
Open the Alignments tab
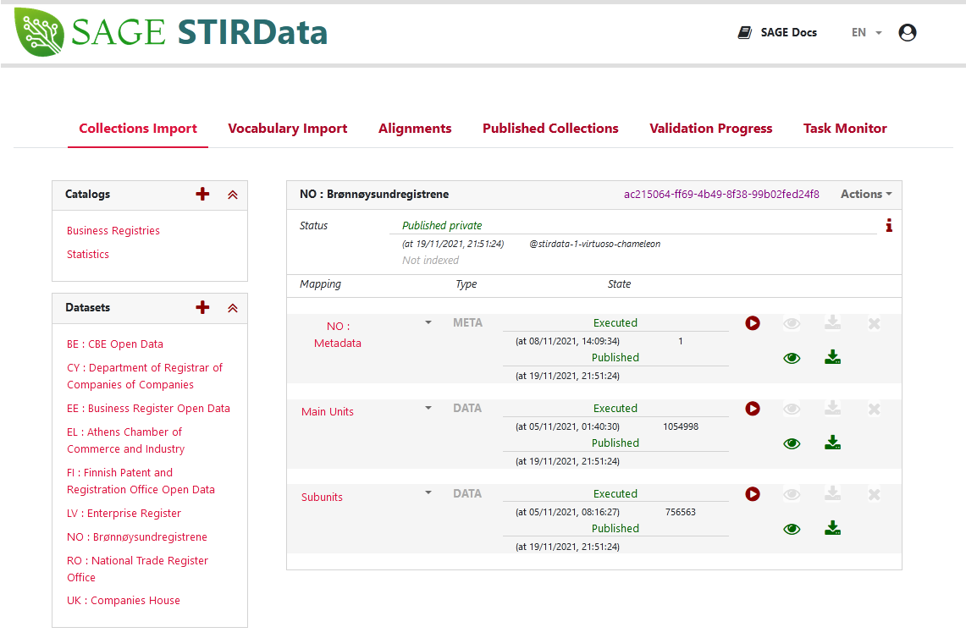click(x=415, y=128)
